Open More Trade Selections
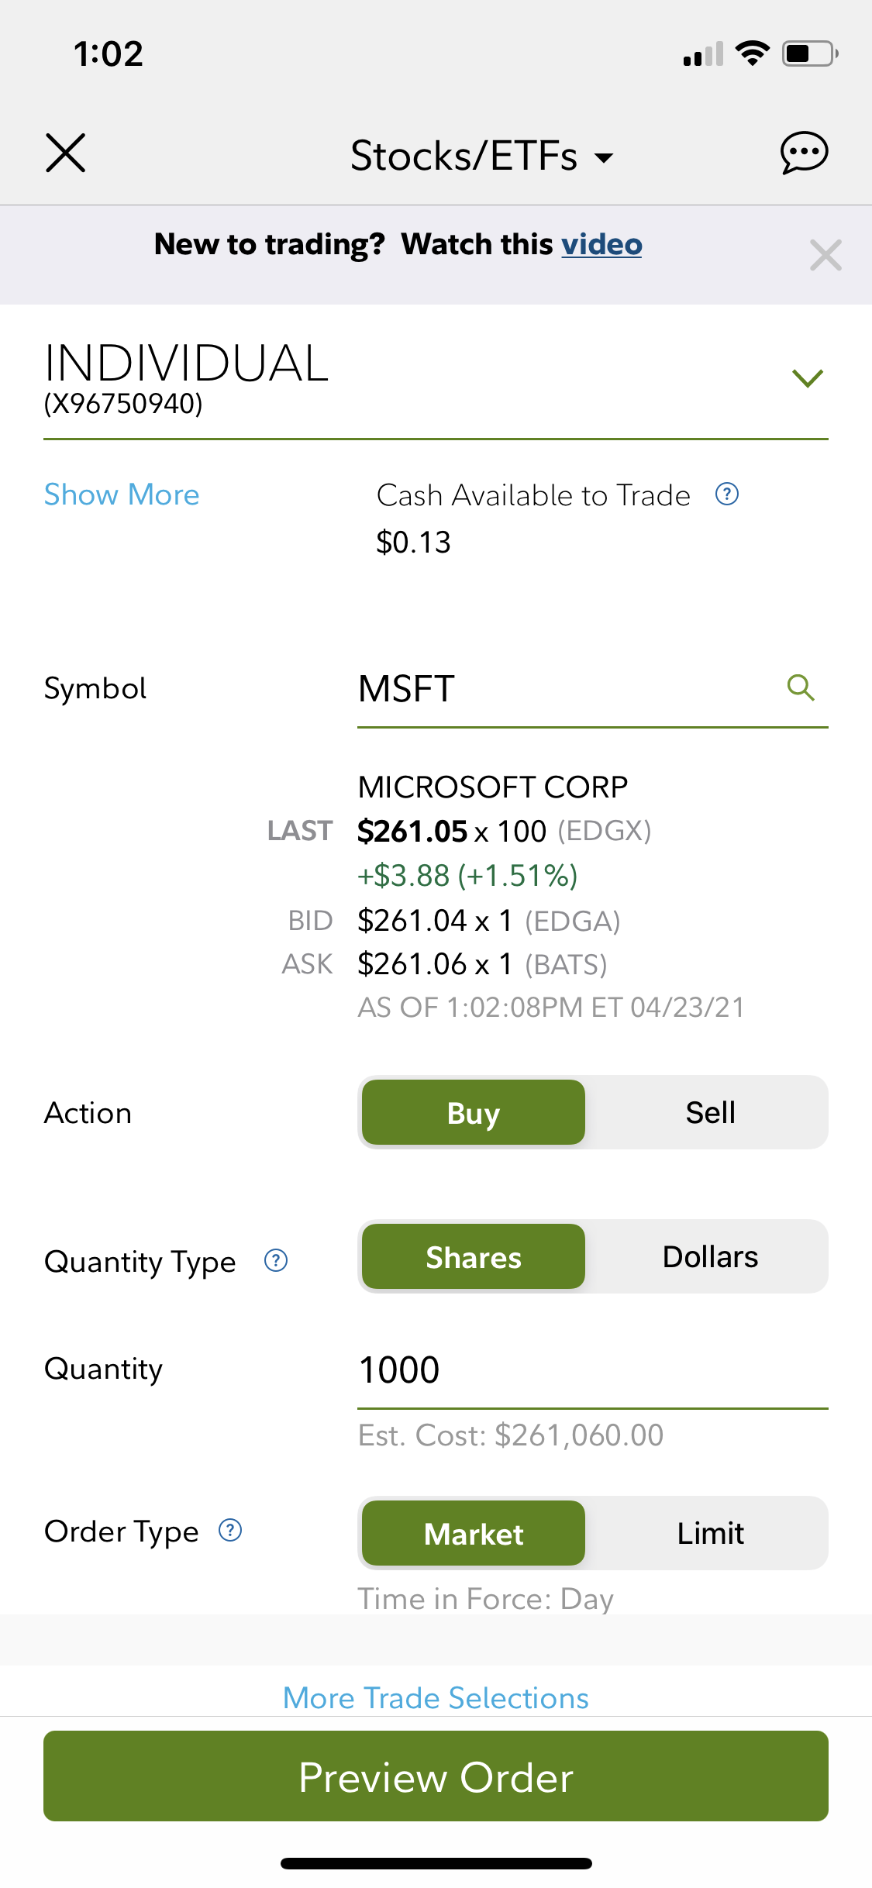The image size is (872, 1888). click(x=436, y=1698)
